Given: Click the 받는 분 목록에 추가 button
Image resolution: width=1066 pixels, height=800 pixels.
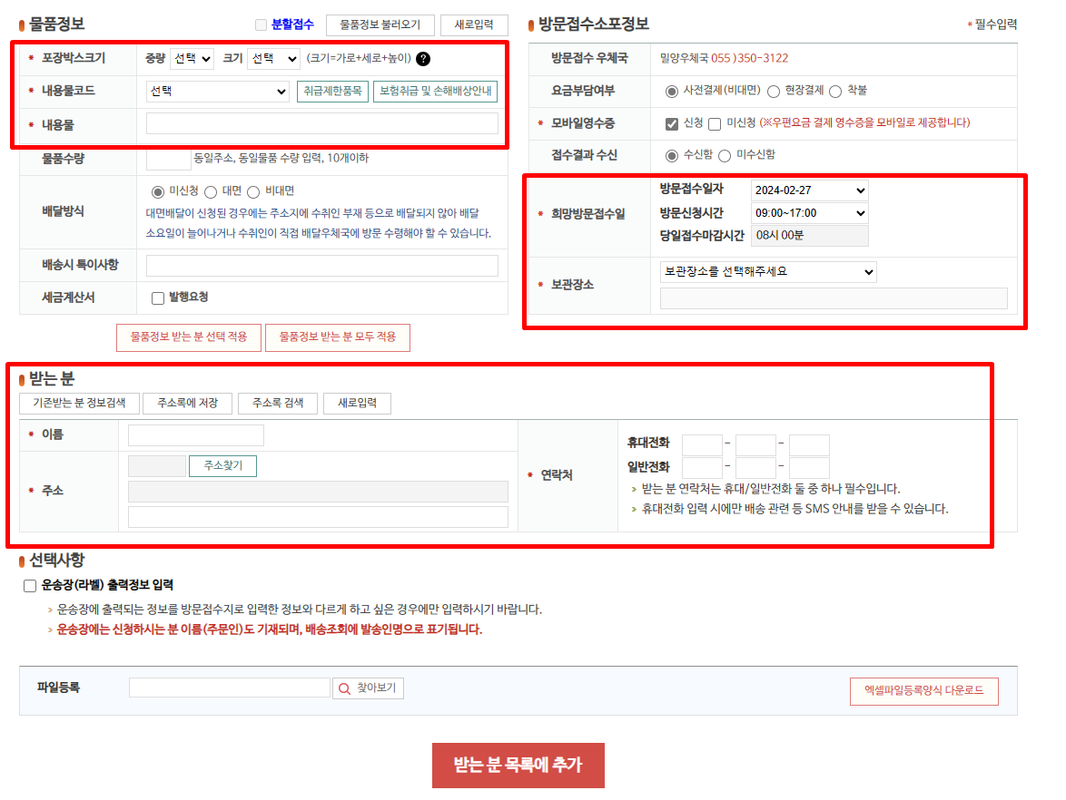Looking at the screenshot, I should [518, 766].
